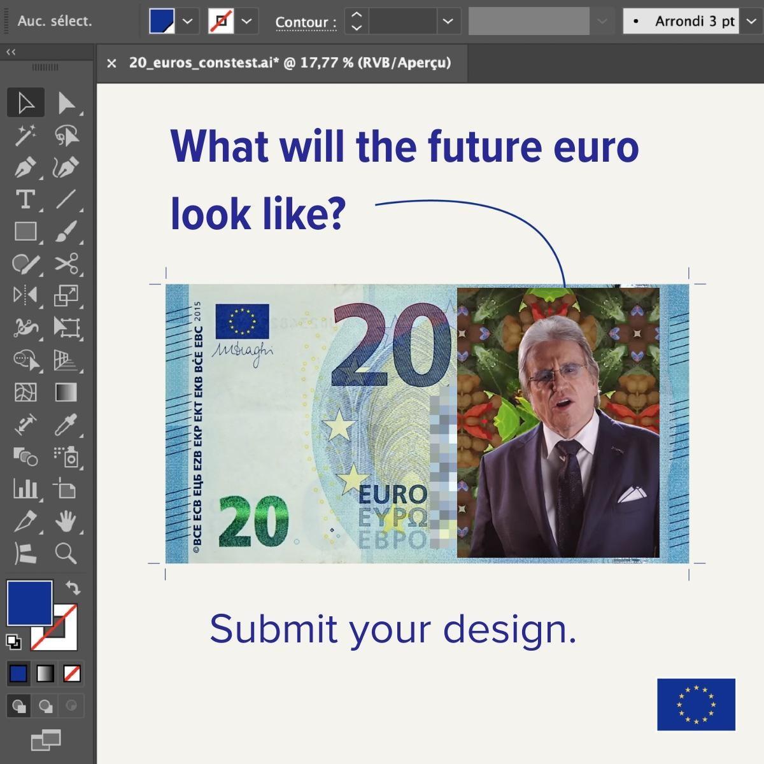Select the Mesh tool
Screen dimensions: 764x764
point(26,392)
